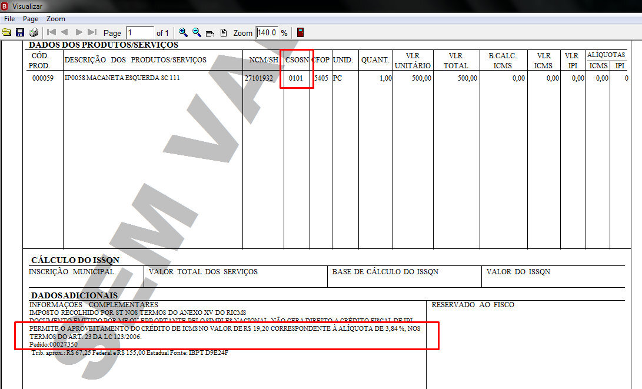Go to next page arrow

click(x=79, y=32)
